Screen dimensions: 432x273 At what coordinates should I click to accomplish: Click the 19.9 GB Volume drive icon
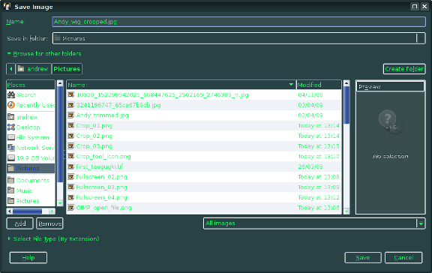click(11, 157)
